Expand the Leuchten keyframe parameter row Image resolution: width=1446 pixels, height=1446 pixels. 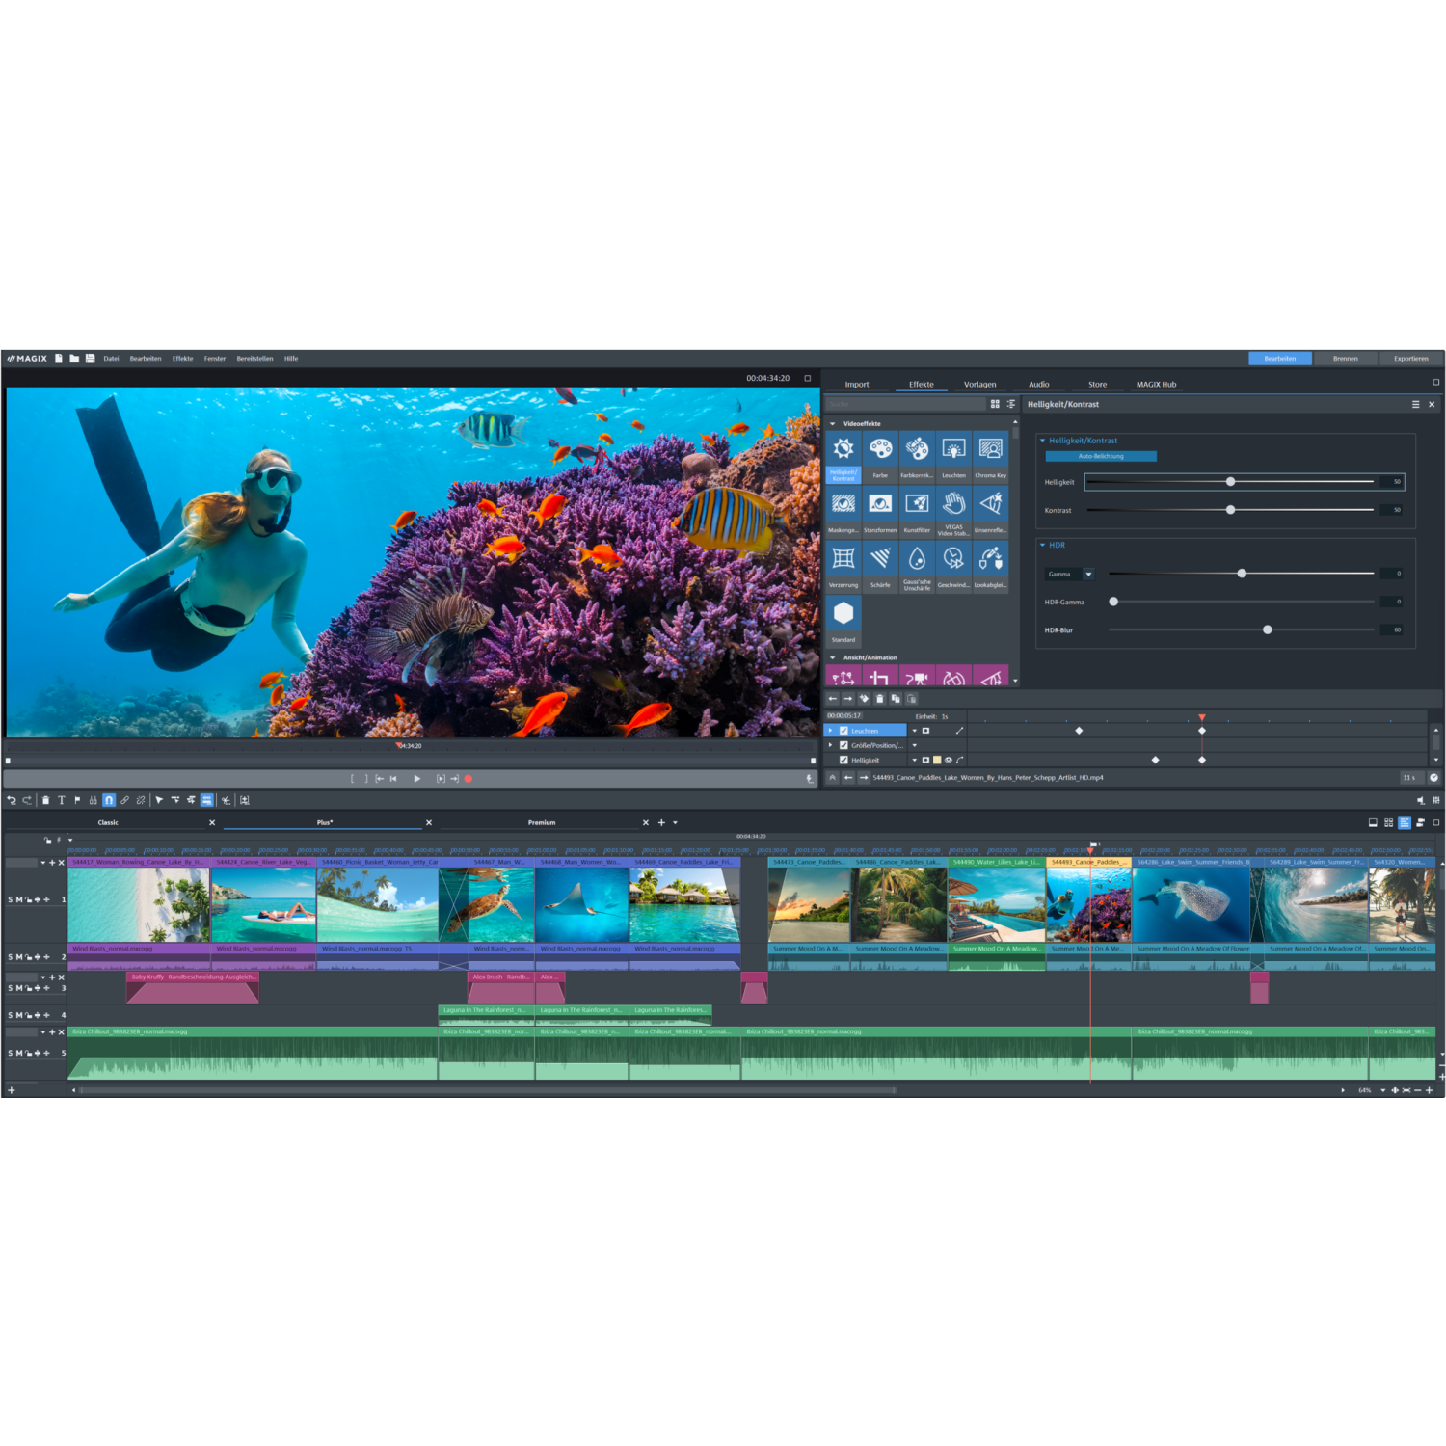tap(830, 730)
